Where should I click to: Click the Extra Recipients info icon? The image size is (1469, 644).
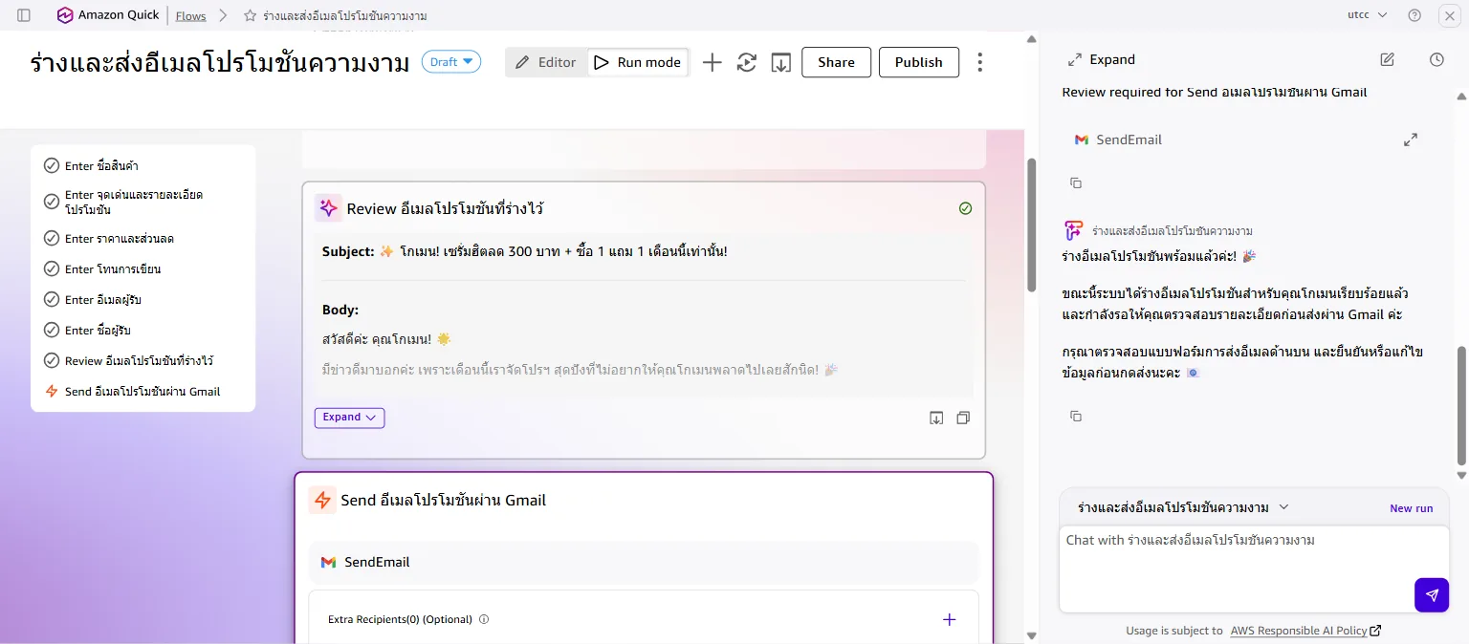click(484, 619)
